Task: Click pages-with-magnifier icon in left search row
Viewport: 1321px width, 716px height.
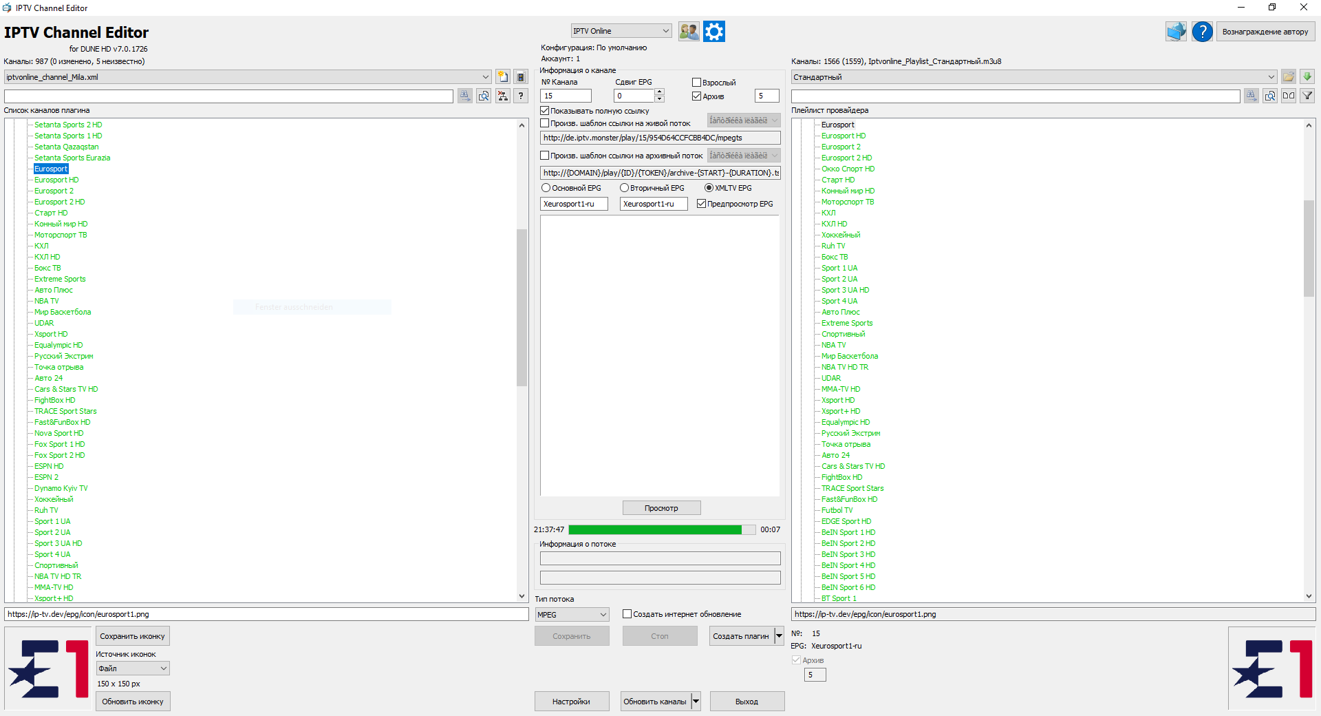Action: point(484,96)
